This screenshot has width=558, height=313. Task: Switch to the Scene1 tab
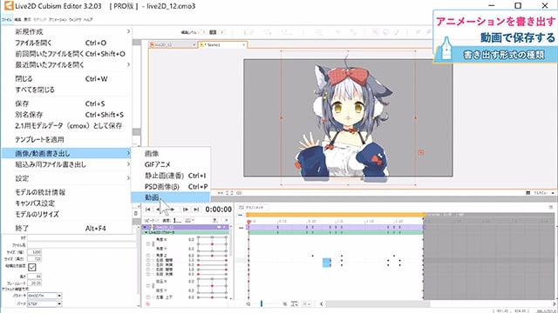pos(223,44)
